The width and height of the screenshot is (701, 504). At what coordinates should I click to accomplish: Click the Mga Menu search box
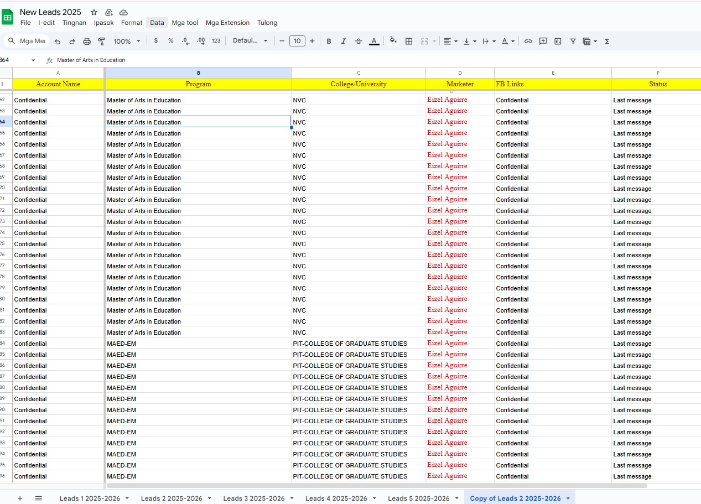(x=26, y=41)
